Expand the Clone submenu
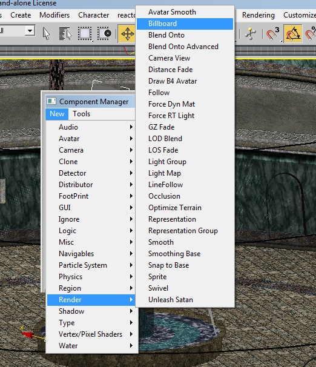Viewport: 316px width, 367px height. pos(91,162)
